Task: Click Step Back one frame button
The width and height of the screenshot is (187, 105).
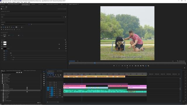Action: pos(125,66)
